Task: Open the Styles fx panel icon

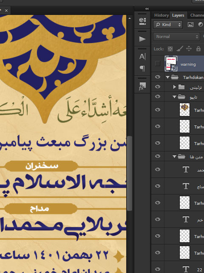Action: click(142, 86)
